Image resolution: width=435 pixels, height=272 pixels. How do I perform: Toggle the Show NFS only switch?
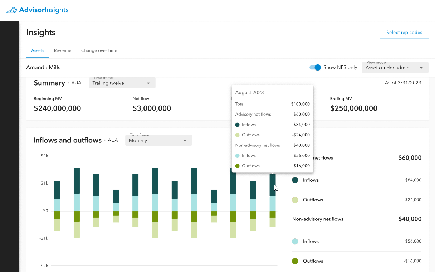coord(315,67)
